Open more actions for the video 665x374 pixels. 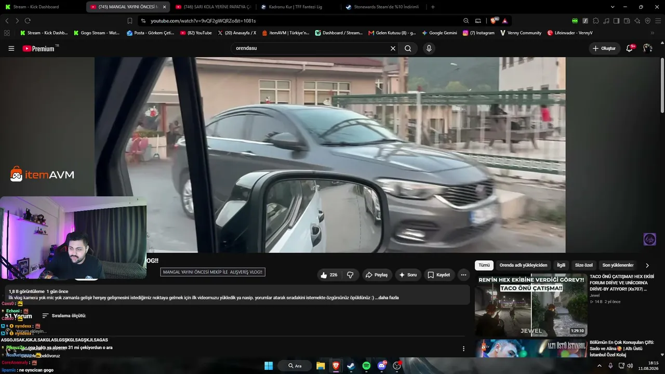463,275
